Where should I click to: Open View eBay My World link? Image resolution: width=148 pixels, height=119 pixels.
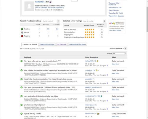115,13
